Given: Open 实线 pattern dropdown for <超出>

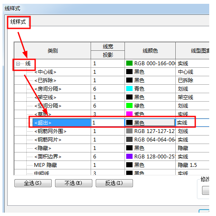Looking at the screenshot, I should point(192,123).
